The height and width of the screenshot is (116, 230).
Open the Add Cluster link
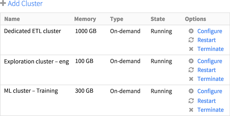pyautogui.click(x=25, y=4)
